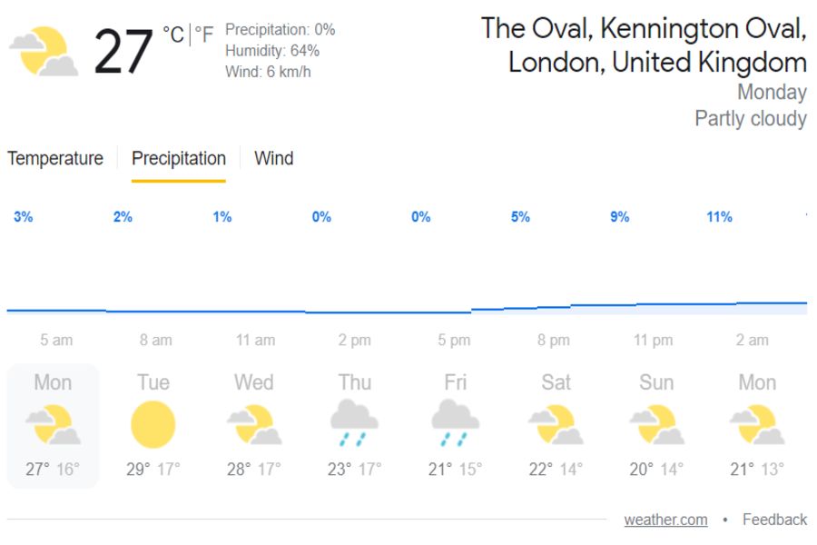Click the Feedback link
The height and width of the screenshot is (545, 817).
[774, 520]
